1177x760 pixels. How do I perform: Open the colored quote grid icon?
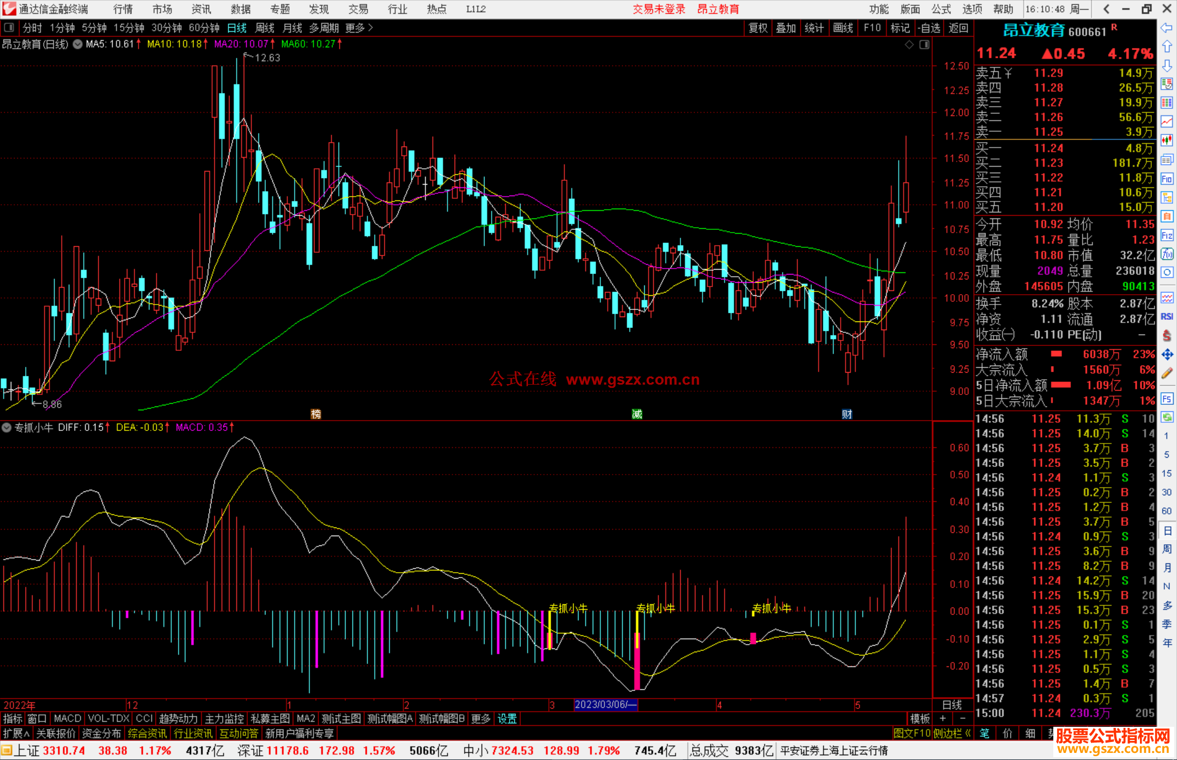point(1167,103)
